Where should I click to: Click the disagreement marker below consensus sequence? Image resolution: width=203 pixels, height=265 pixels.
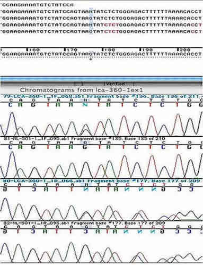[x=91, y=59]
